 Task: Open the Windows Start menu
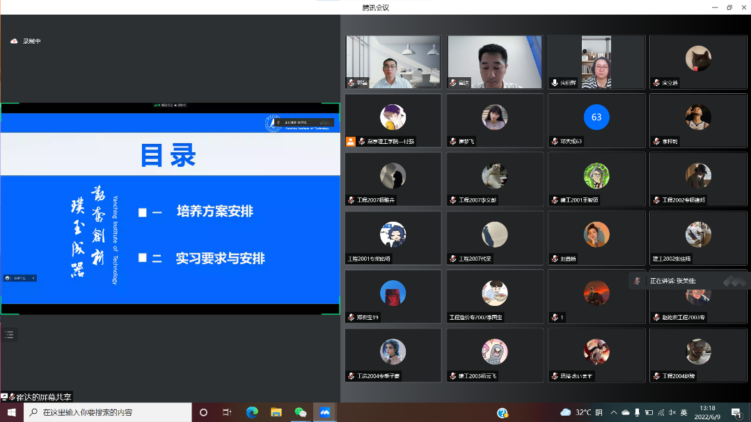point(12,412)
